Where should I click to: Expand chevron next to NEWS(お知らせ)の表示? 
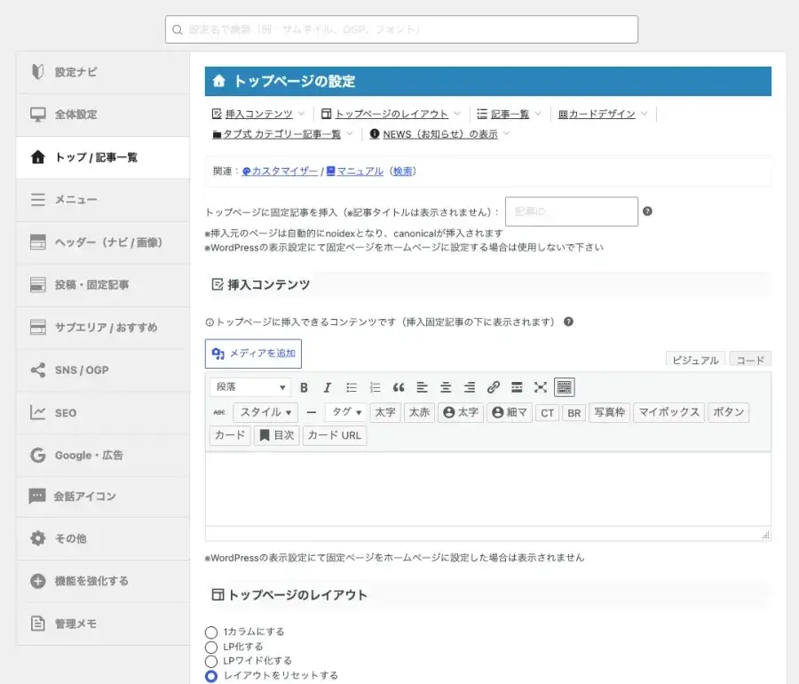pyautogui.click(x=507, y=134)
